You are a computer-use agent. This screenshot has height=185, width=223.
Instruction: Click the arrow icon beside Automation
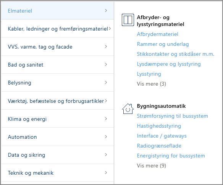(x=106, y=136)
